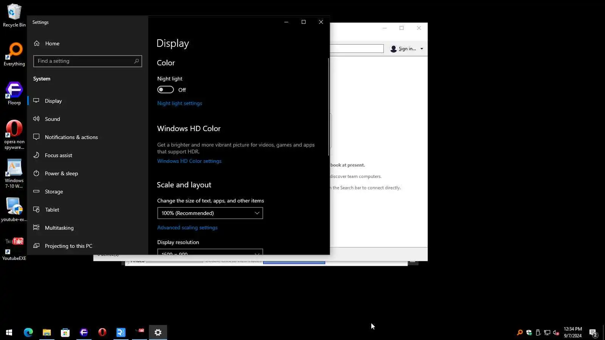The height and width of the screenshot is (340, 605).
Task: Select Display in the System sidebar
Action: coord(88,101)
